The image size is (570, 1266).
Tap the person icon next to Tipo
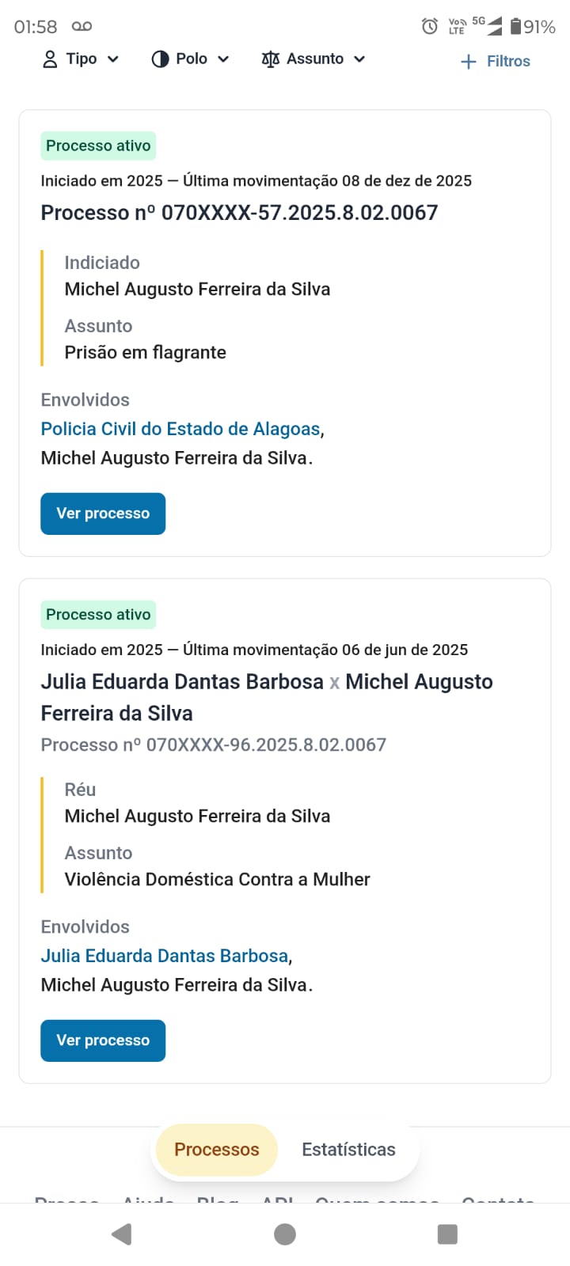pos(50,59)
